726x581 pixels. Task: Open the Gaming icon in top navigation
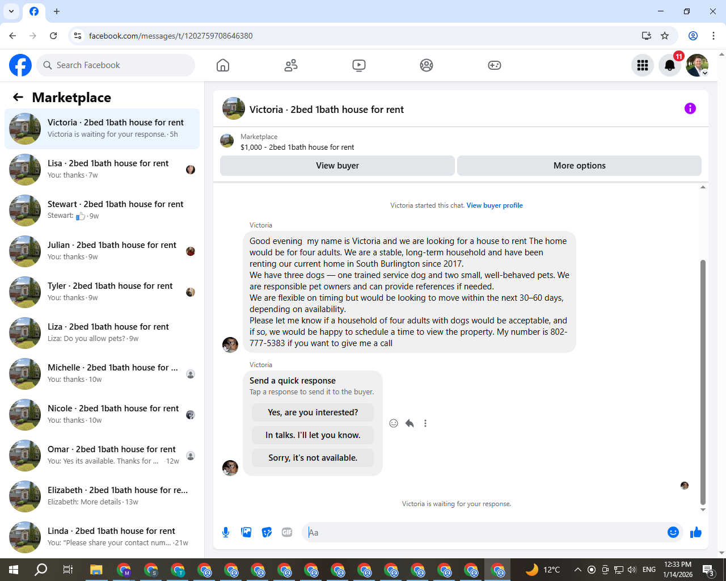point(495,65)
